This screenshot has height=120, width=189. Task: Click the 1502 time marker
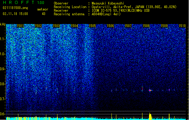click(38, 26)
